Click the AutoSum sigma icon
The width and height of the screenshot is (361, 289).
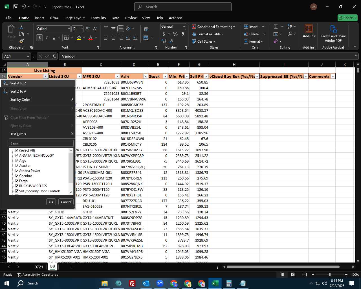pyautogui.click(x=276, y=27)
